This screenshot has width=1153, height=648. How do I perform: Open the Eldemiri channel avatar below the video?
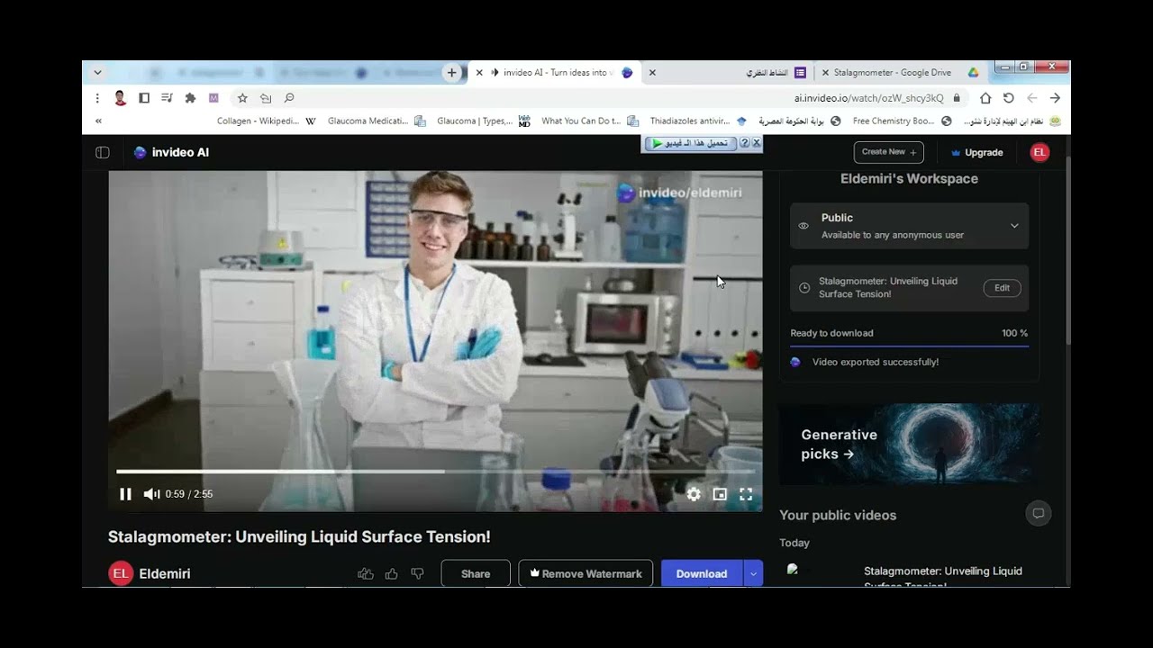(x=121, y=573)
